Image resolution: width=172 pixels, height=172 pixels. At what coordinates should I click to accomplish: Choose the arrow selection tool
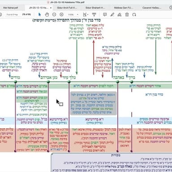click(x=39, y=14)
